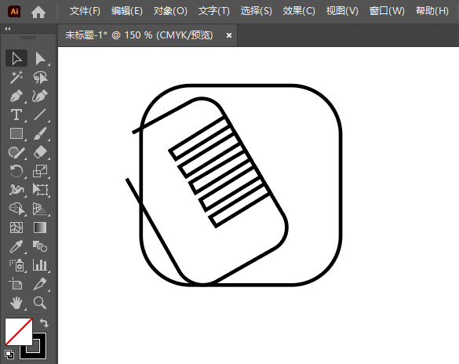Select the Blend tool
This screenshot has width=459, height=364.
point(40,246)
